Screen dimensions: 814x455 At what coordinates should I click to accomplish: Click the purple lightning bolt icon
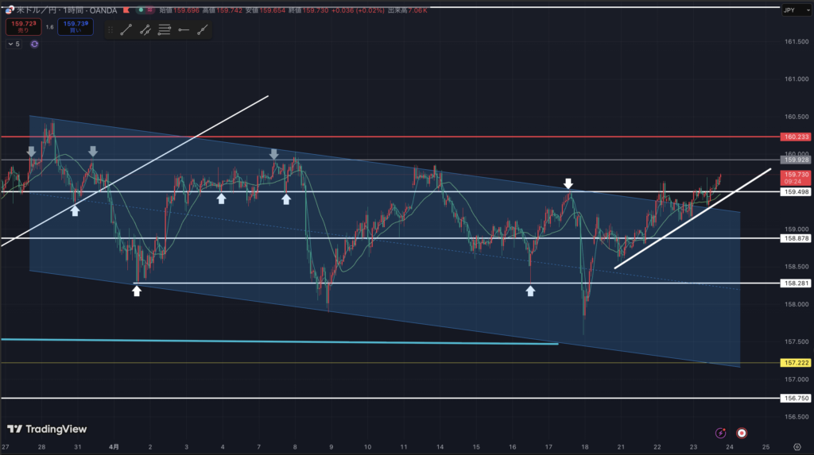coord(720,433)
